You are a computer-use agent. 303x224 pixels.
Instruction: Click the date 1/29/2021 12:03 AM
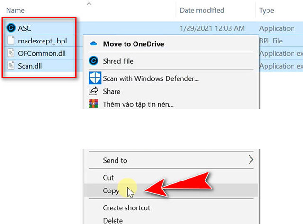[x=212, y=28]
